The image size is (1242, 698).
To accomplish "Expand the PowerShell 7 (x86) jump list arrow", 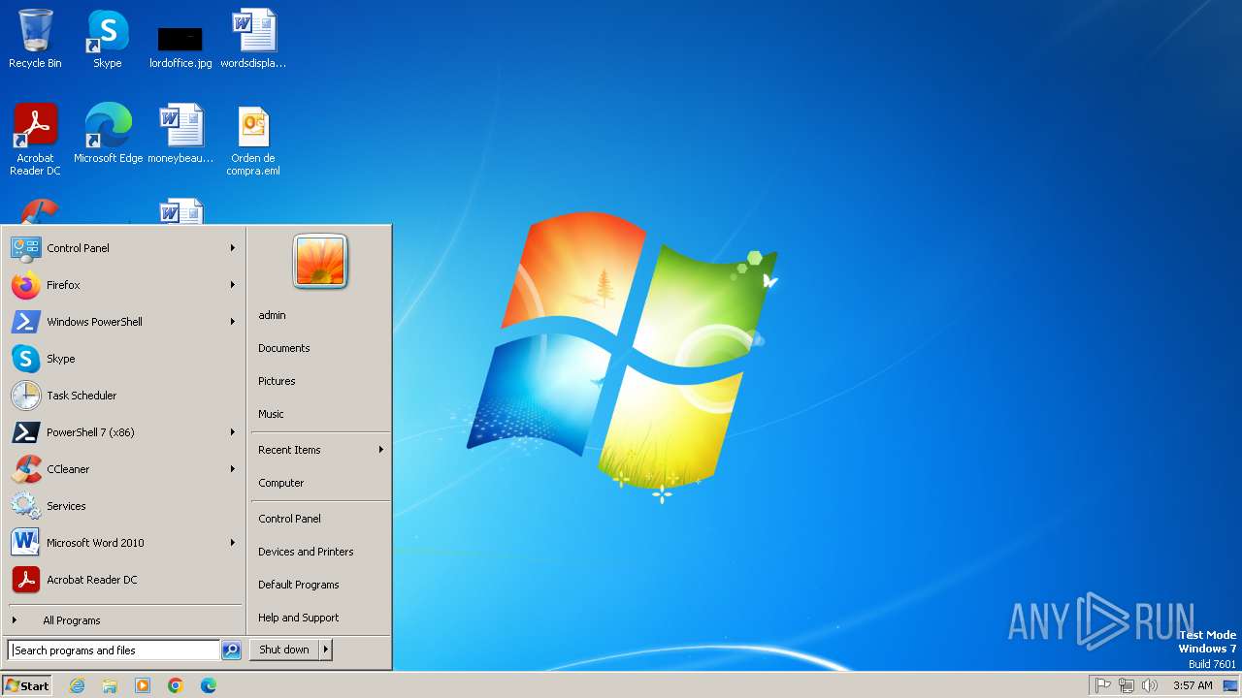I will (233, 432).
